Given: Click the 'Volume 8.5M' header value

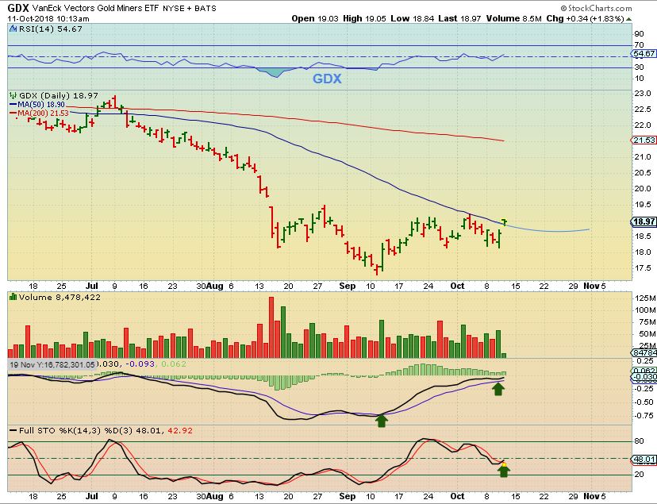Looking at the screenshot, I should click(513, 19).
